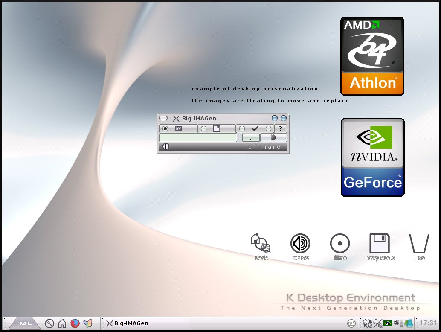Image resolution: width=441 pixels, height=332 pixels.
Task: Switch keyboard layout via the br flag icon
Action: [x=388, y=323]
